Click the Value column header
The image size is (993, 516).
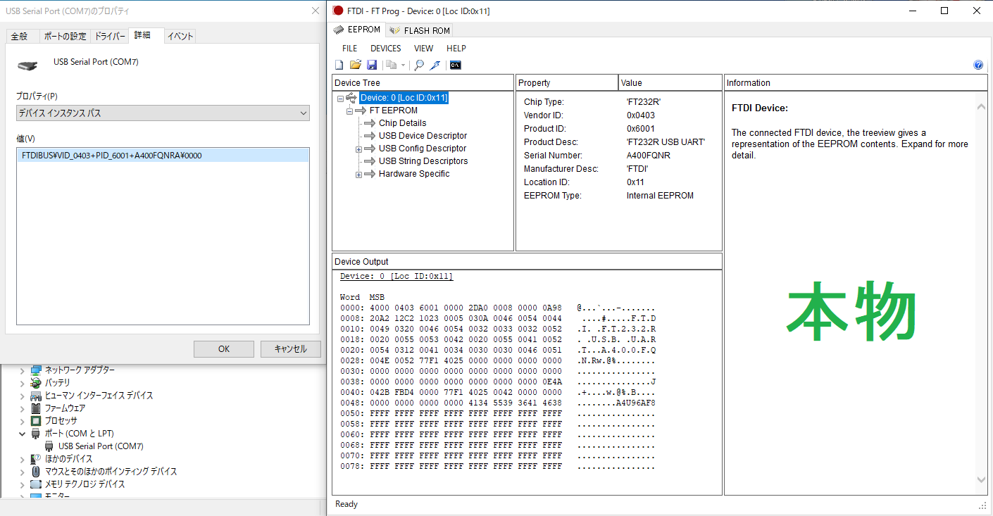pos(670,82)
